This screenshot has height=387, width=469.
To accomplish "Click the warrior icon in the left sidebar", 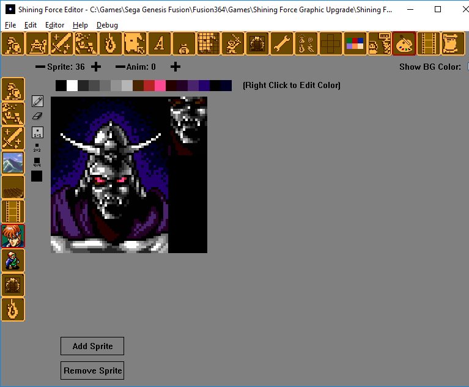I will [13, 89].
